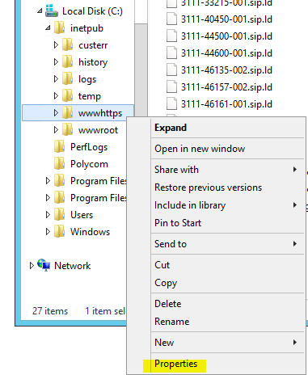
Task: Click file icon of 3111-46161-001.sip.ld
Action: pos(171,104)
